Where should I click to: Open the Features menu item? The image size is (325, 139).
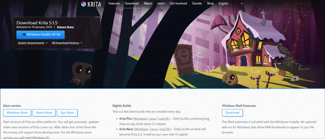114,3
